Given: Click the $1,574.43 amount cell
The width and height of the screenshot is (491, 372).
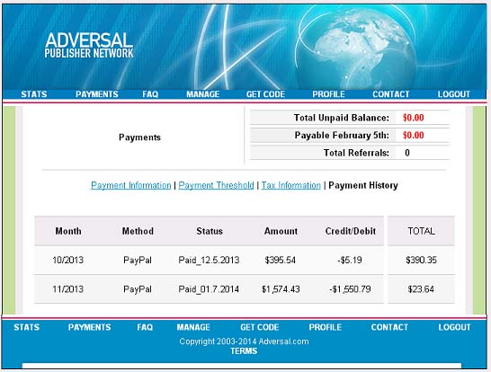Looking at the screenshot, I should (281, 288).
